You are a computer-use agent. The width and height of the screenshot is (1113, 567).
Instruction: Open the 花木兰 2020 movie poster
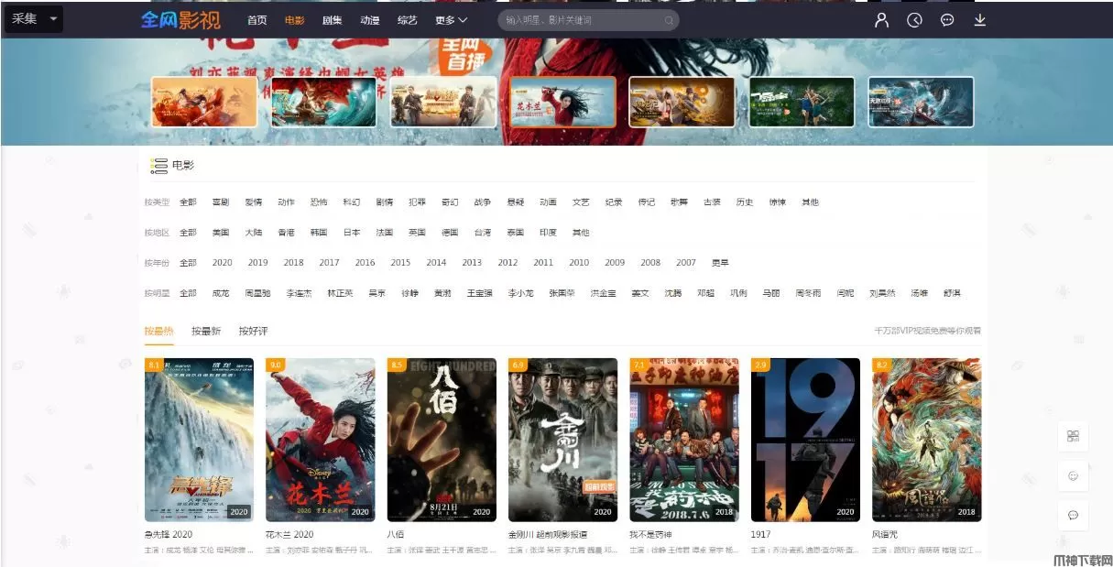pos(321,440)
